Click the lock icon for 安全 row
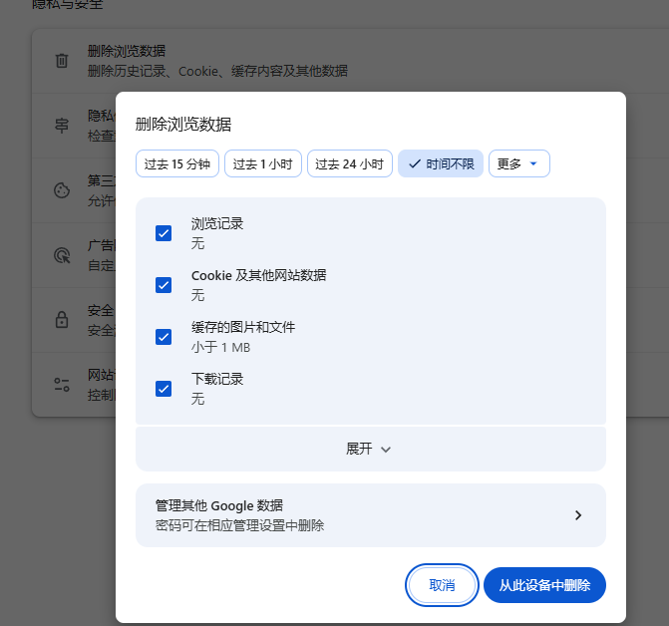 [62, 319]
